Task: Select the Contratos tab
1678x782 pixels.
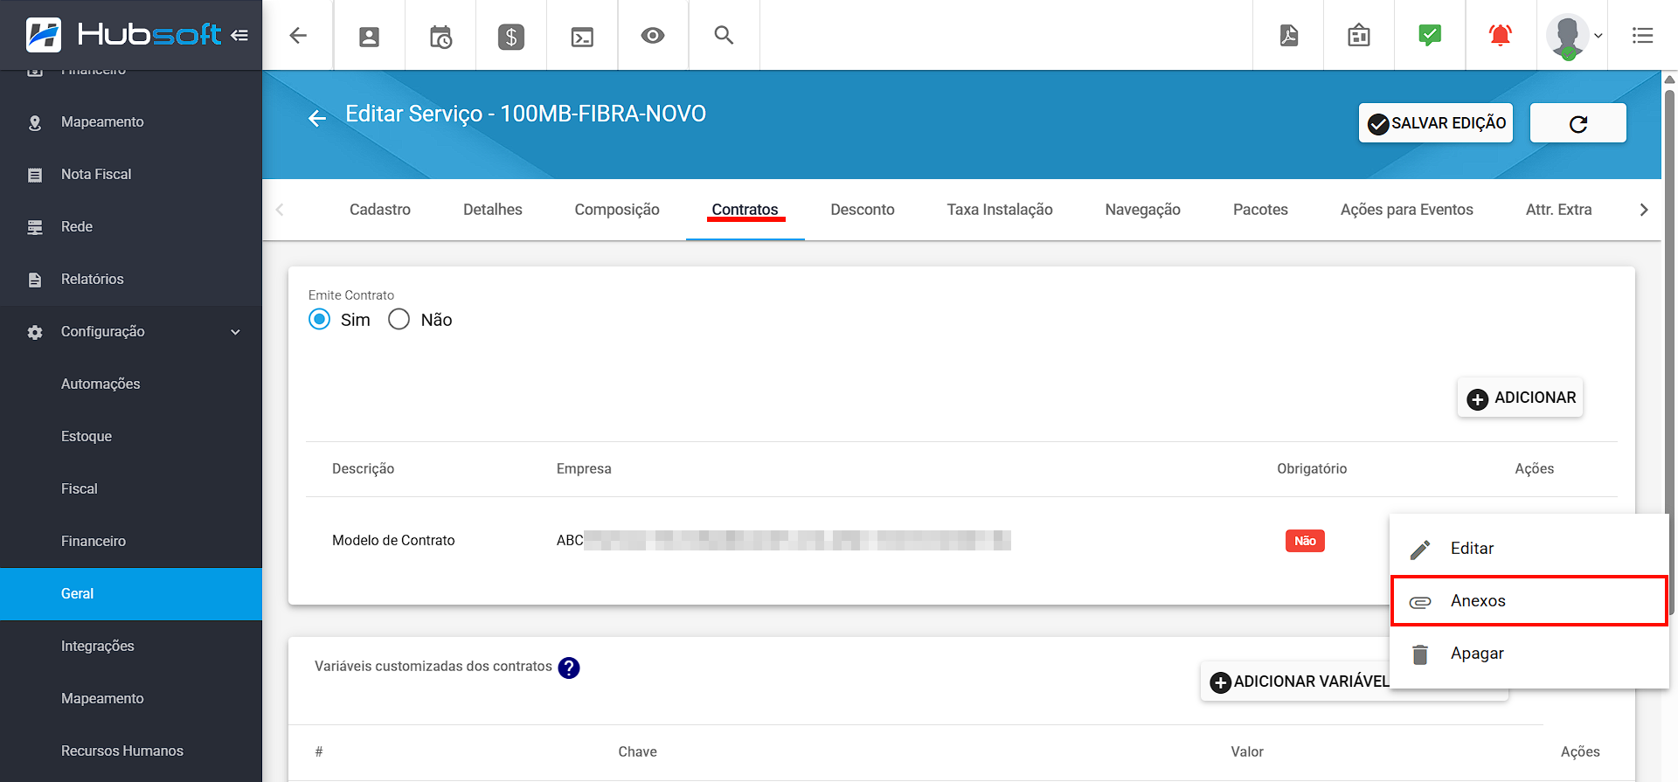Action: pyautogui.click(x=745, y=210)
